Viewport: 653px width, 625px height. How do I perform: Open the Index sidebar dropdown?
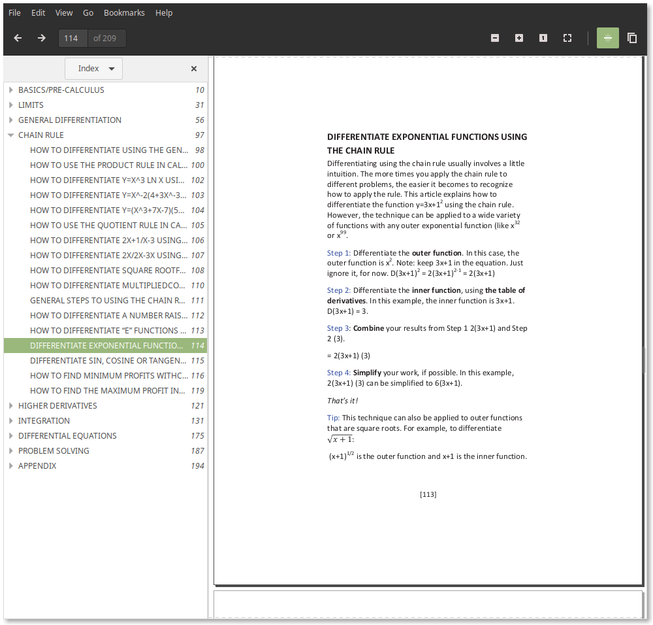93,69
